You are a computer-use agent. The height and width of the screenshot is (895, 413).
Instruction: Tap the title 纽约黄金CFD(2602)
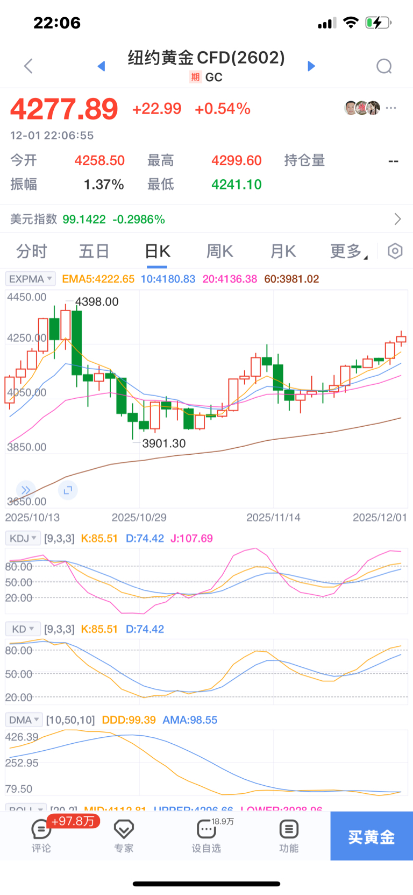(x=206, y=57)
